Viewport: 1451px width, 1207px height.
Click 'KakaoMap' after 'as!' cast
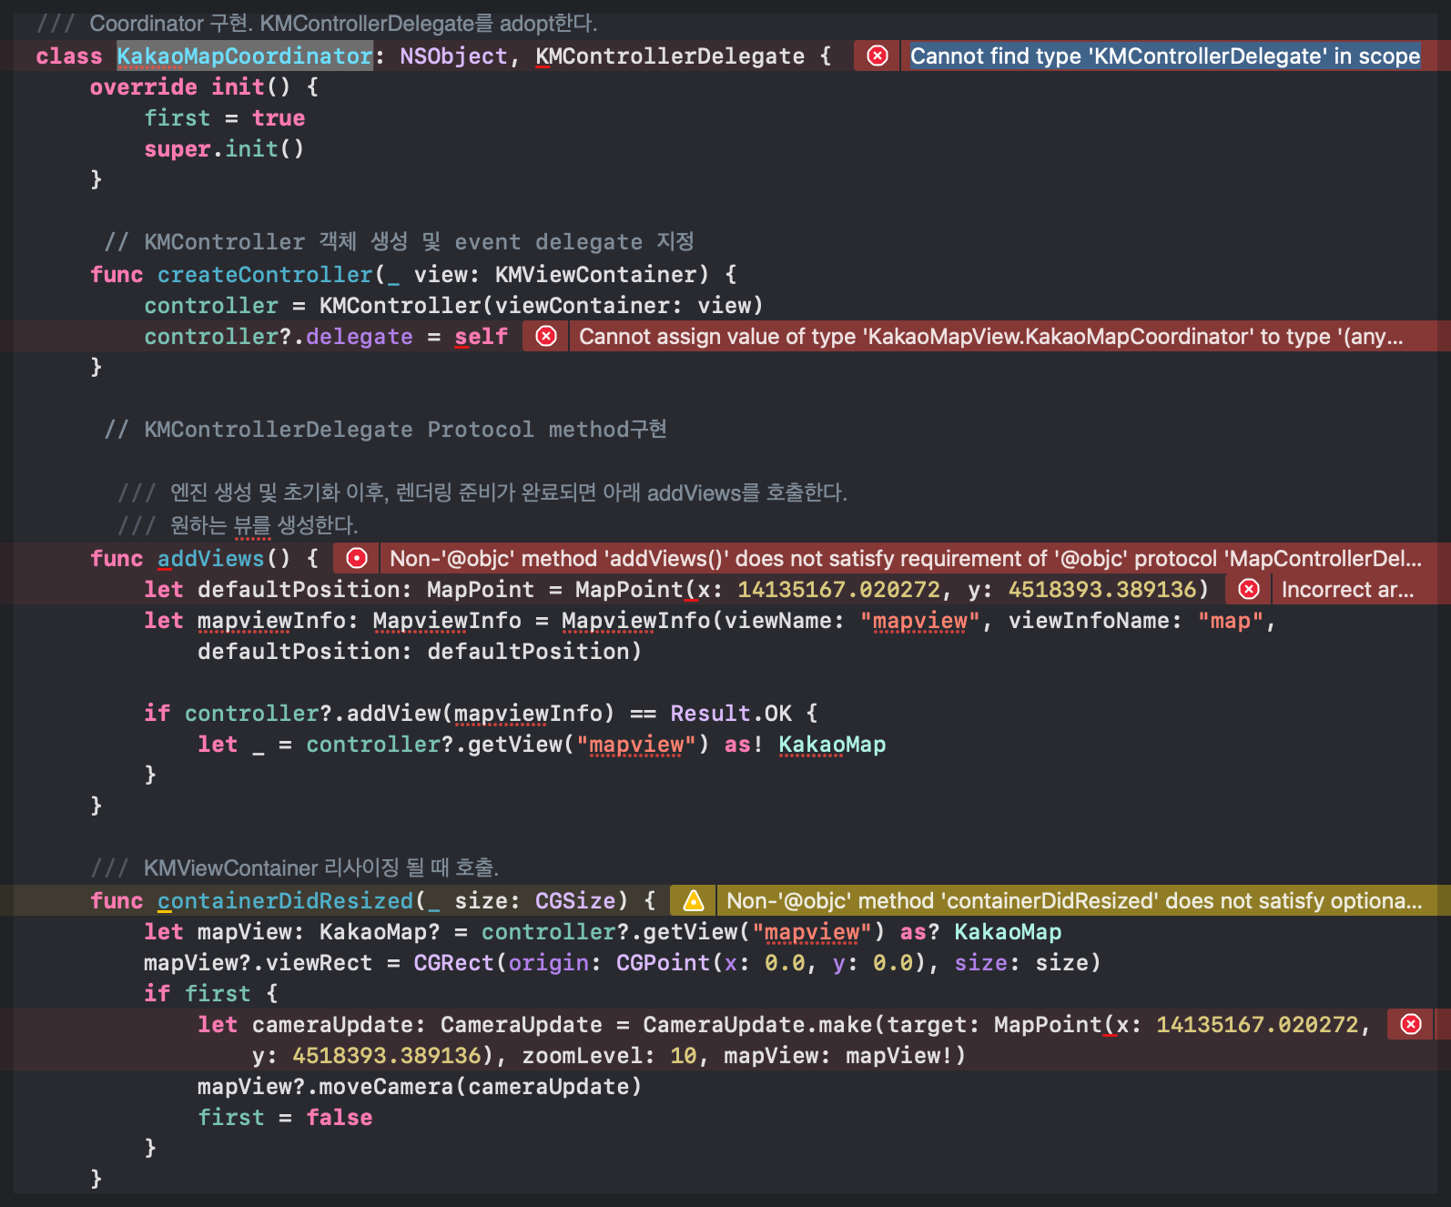[x=832, y=745]
